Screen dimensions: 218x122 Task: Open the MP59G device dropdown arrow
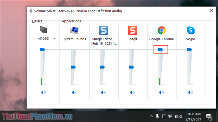pos(54,38)
